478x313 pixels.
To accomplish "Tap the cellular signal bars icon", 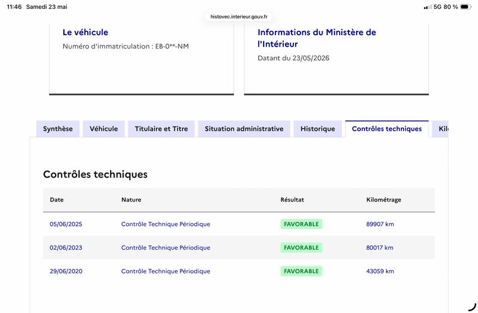I will coord(428,7).
